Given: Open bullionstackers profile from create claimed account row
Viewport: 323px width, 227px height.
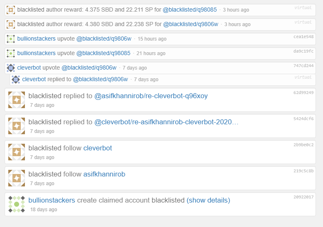Looking at the screenshot, I should (51, 200).
